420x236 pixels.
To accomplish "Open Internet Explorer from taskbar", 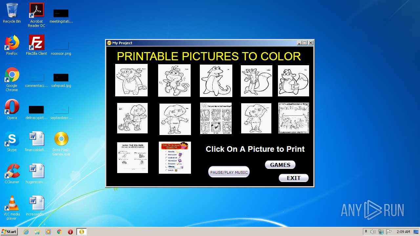I will click(x=26, y=231).
